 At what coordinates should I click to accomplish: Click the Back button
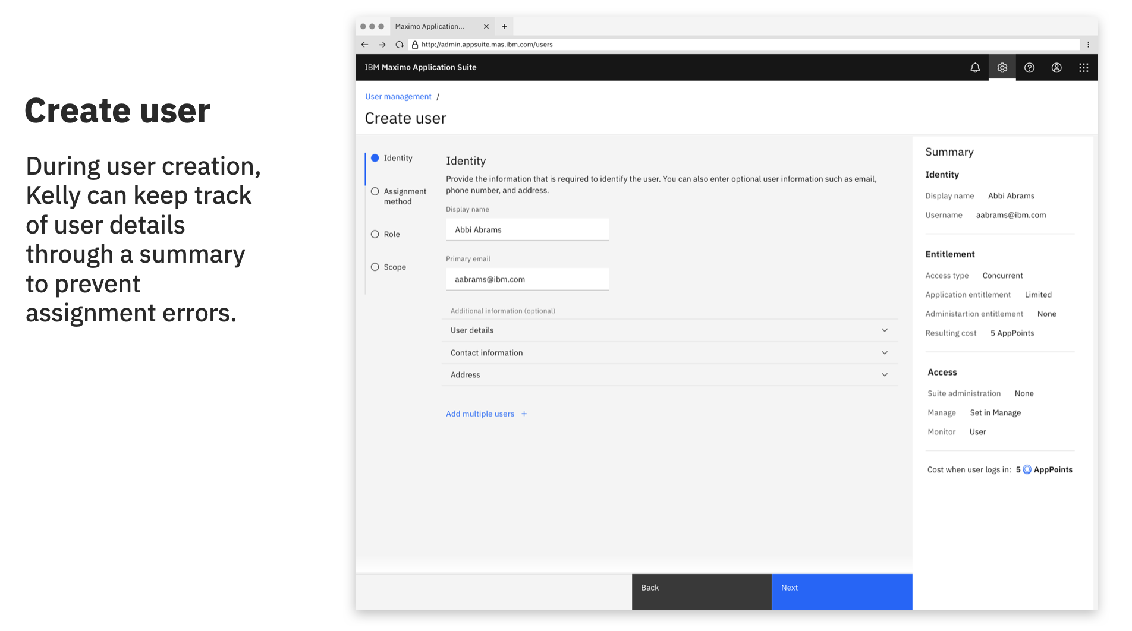tap(702, 592)
